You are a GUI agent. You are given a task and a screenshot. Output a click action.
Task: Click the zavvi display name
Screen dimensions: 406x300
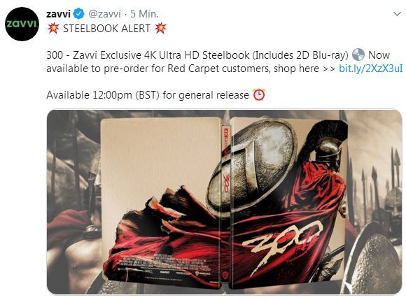(x=58, y=14)
